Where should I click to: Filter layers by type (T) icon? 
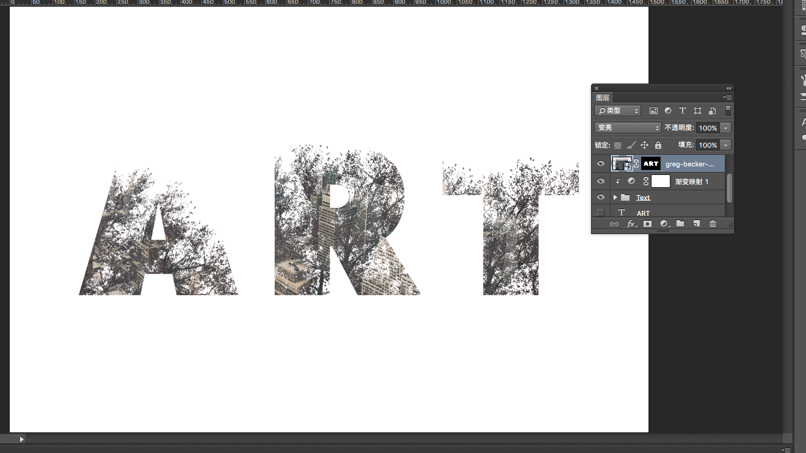point(683,111)
